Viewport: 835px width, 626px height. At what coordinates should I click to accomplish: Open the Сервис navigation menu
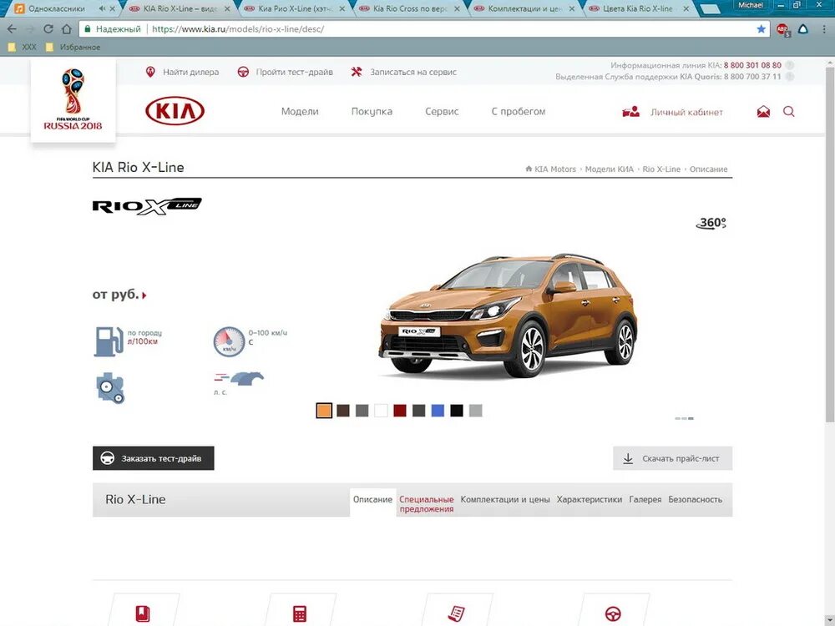(x=442, y=111)
